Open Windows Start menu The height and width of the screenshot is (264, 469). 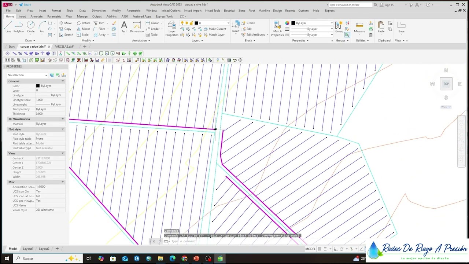point(7,258)
